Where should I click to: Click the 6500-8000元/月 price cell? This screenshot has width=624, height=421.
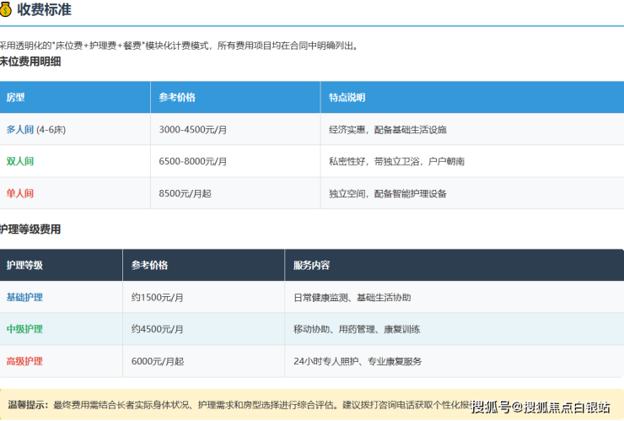tap(193, 161)
